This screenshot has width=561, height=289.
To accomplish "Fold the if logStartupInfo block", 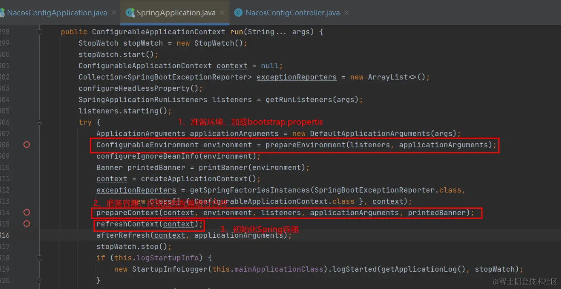I will click(39, 258).
